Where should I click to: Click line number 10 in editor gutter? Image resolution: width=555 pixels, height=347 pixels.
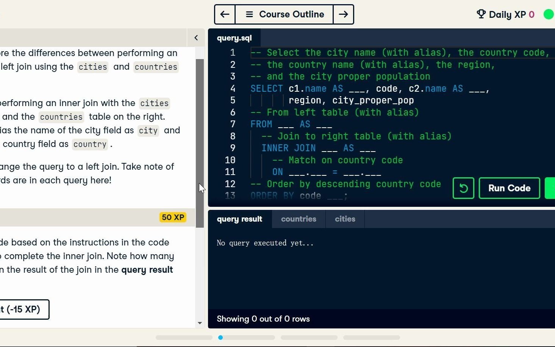tap(230, 160)
